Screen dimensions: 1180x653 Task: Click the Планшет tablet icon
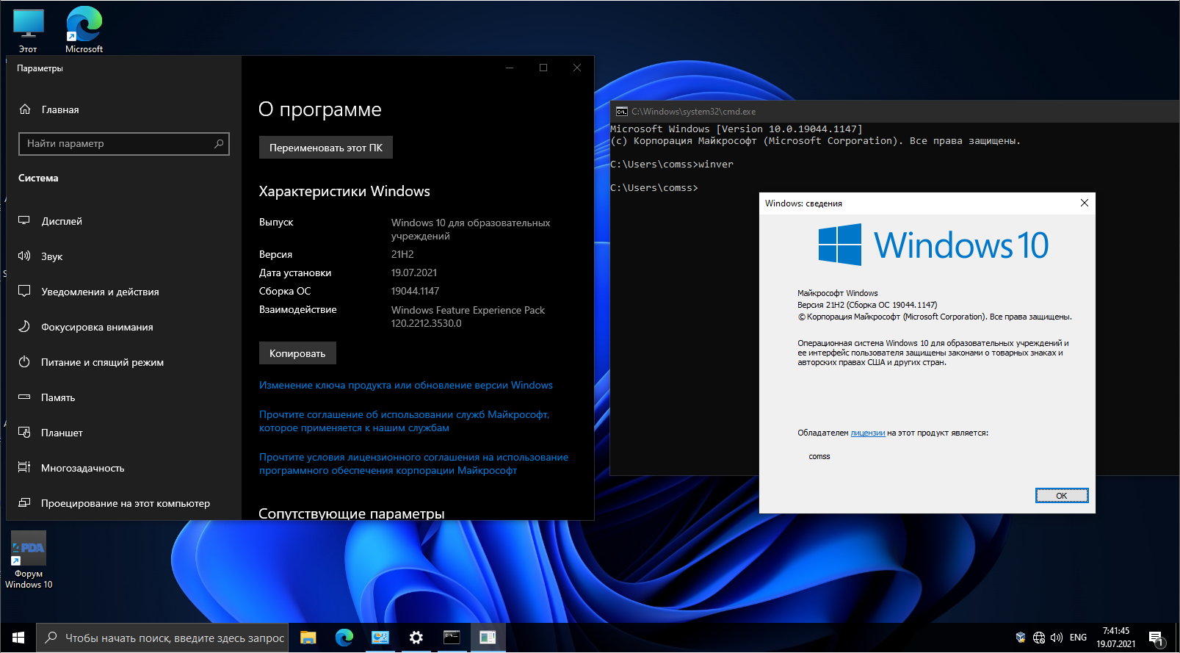[x=24, y=433]
